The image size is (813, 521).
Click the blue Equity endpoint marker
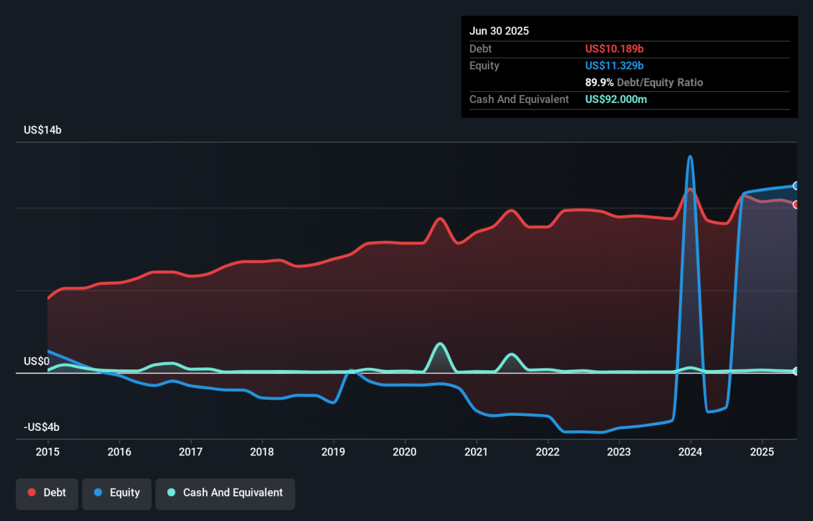click(x=796, y=186)
